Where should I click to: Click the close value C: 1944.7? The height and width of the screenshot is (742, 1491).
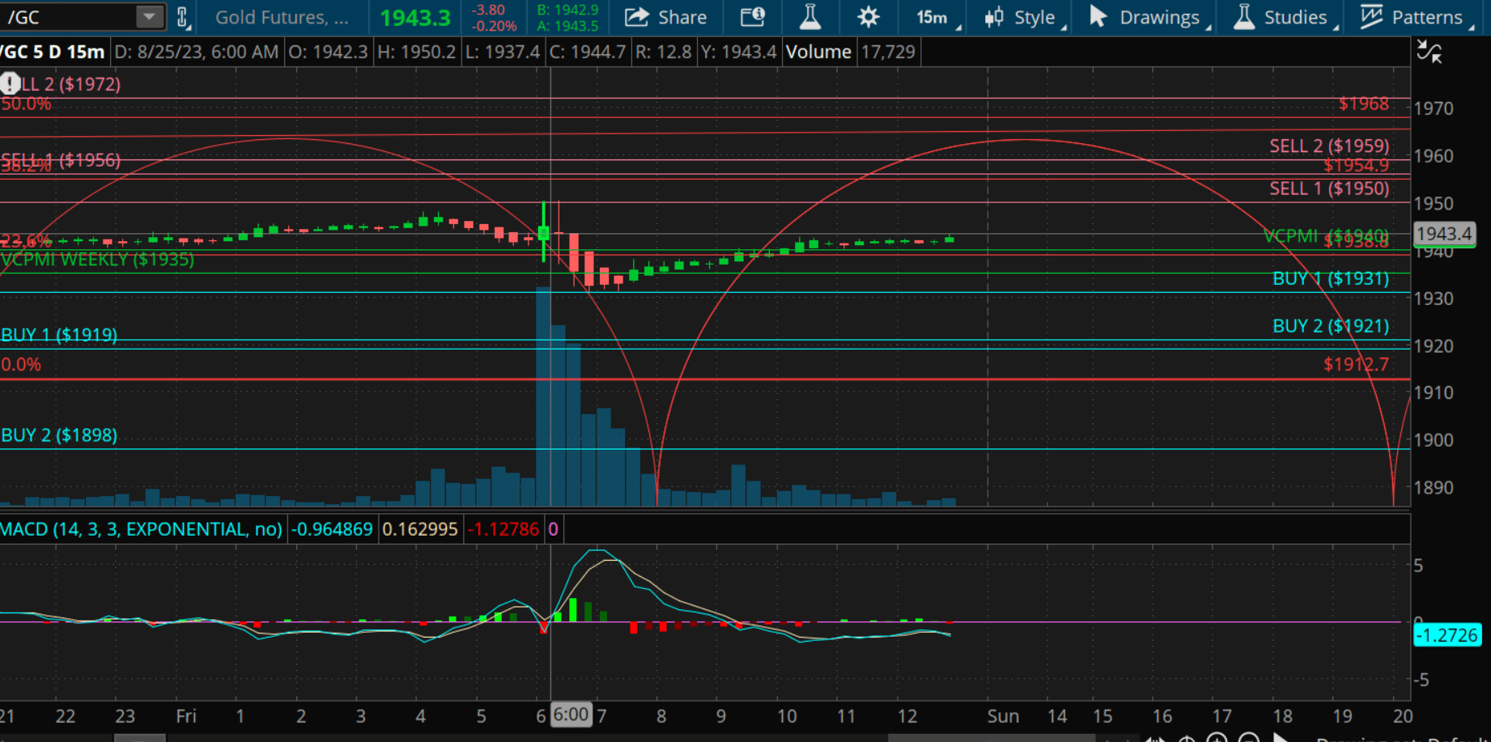(588, 52)
